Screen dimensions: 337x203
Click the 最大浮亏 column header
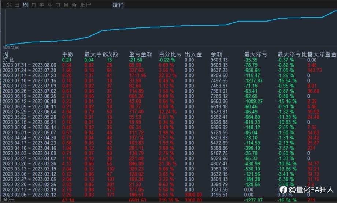click(x=256, y=54)
